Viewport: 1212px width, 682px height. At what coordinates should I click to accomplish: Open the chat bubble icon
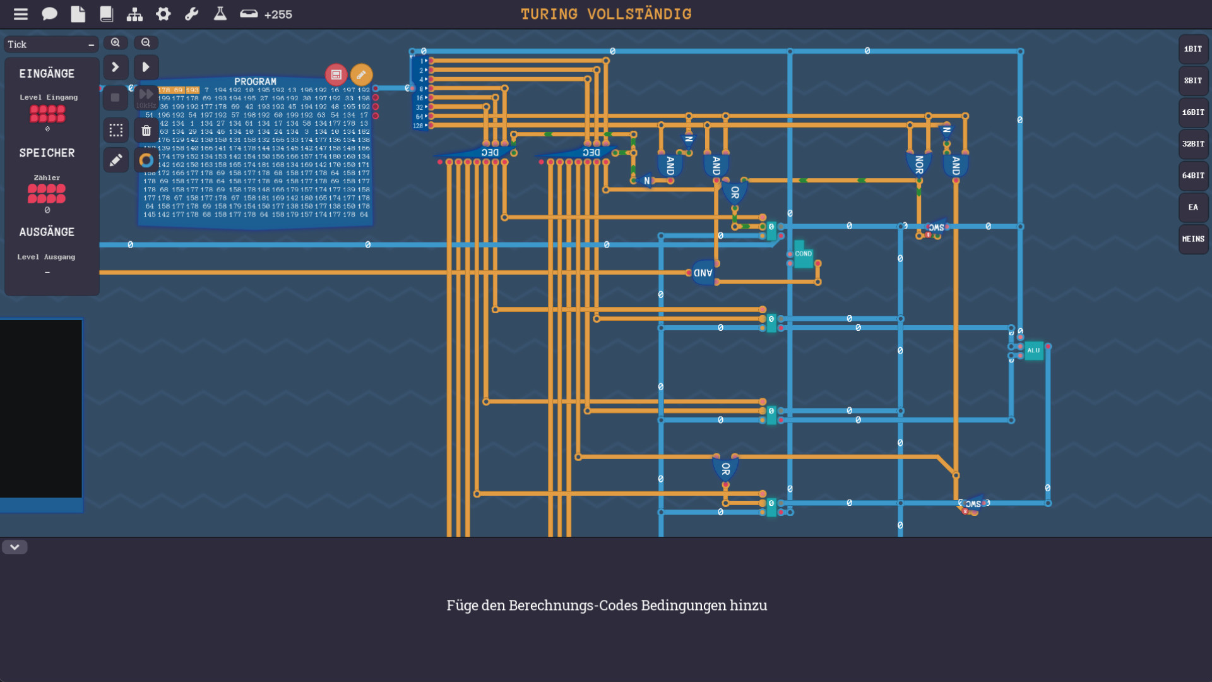pos(49,14)
